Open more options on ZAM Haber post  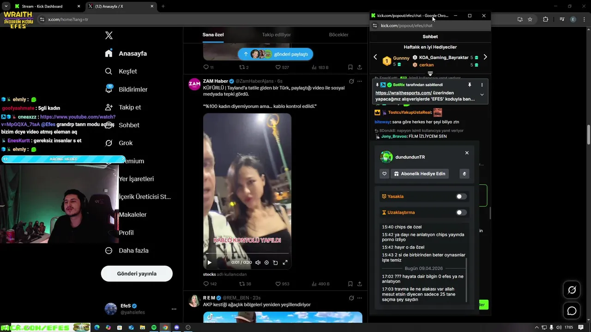[x=360, y=81]
